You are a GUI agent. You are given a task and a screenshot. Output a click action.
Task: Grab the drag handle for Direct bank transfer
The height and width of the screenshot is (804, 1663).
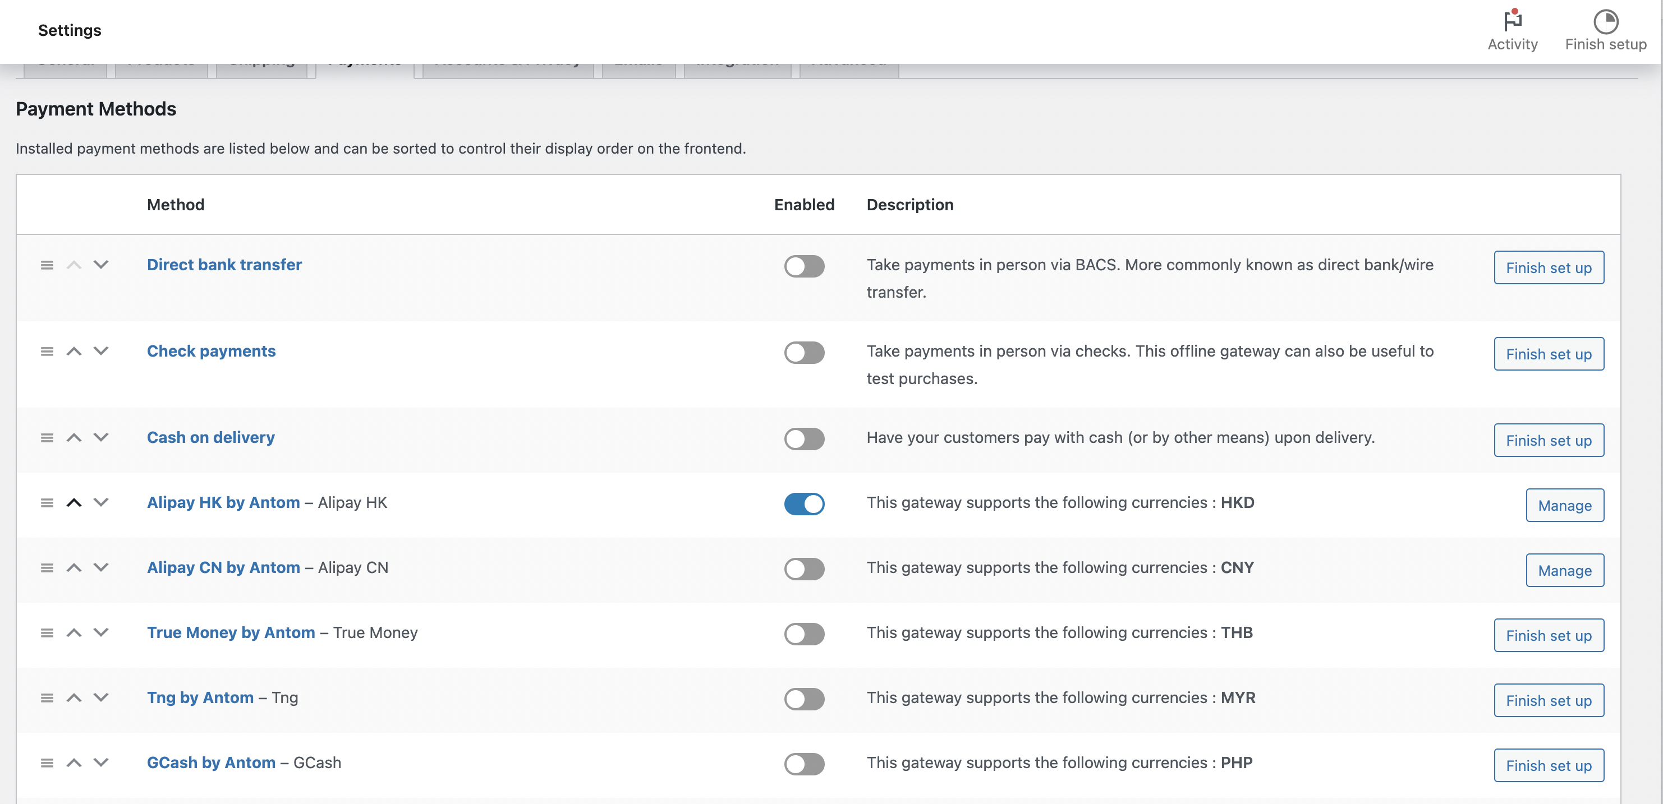tap(47, 265)
